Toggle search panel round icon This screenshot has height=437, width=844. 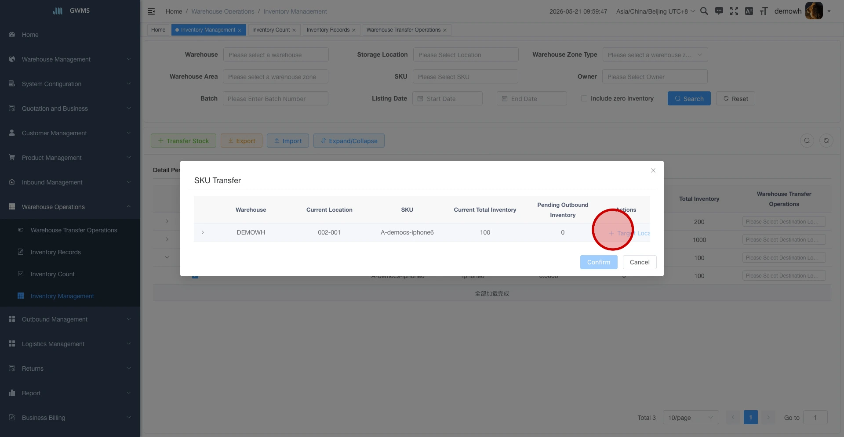pos(807,141)
